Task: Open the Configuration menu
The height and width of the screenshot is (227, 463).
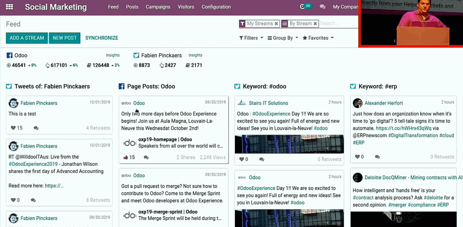Action: click(216, 7)
